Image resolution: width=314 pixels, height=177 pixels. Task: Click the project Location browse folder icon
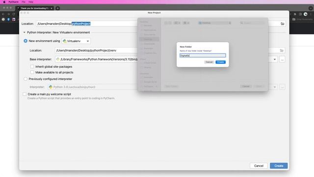(283, 24)
